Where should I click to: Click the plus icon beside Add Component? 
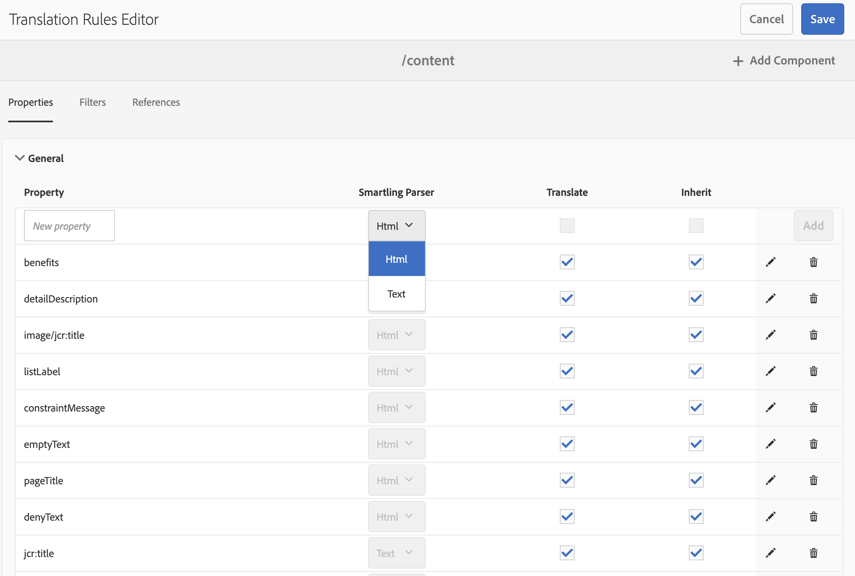coord(738,61)
